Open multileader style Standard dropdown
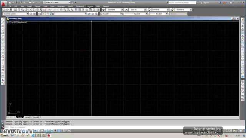The image size is (246, 138). click(191, 10)
